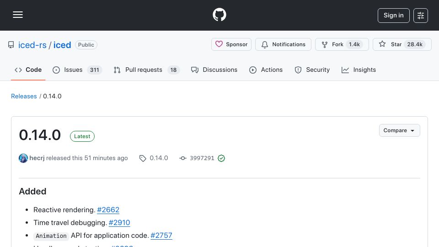Click the commit icon beside 3997291
439x247 pixels.
183,158
